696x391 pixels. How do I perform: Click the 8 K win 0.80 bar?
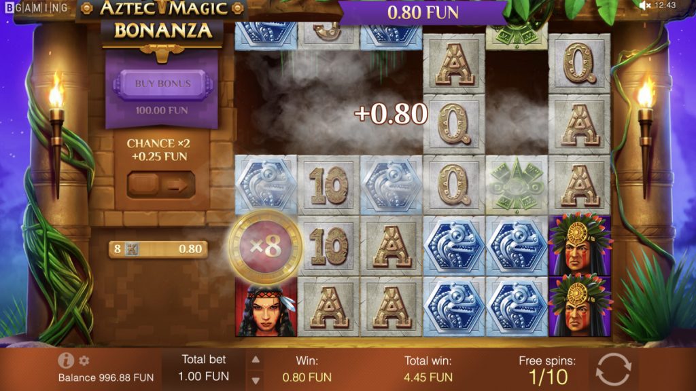tap(158, 249)
